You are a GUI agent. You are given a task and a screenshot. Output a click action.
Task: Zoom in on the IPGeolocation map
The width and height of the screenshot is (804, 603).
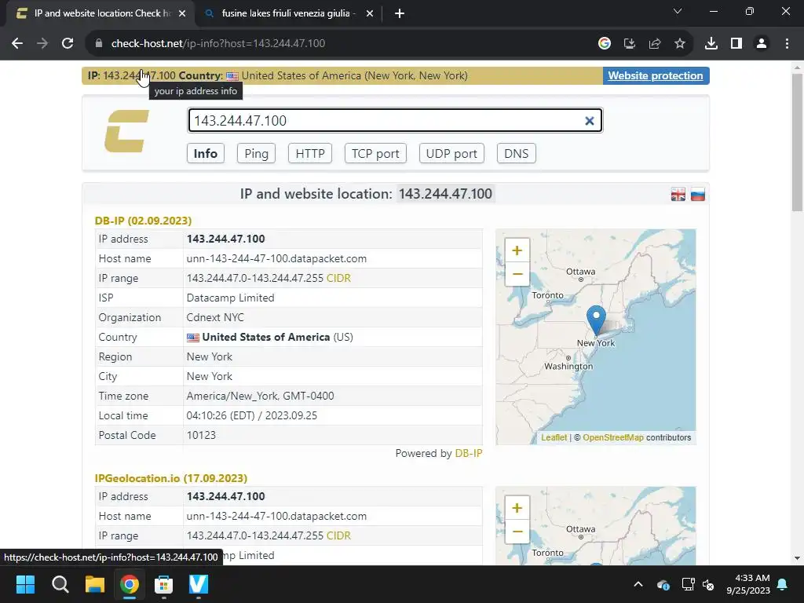point(517,508)
